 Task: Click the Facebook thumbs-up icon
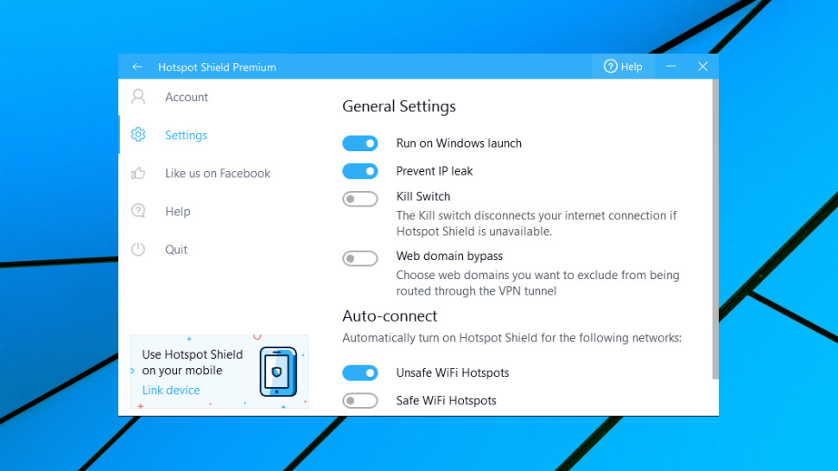[138, 173]
